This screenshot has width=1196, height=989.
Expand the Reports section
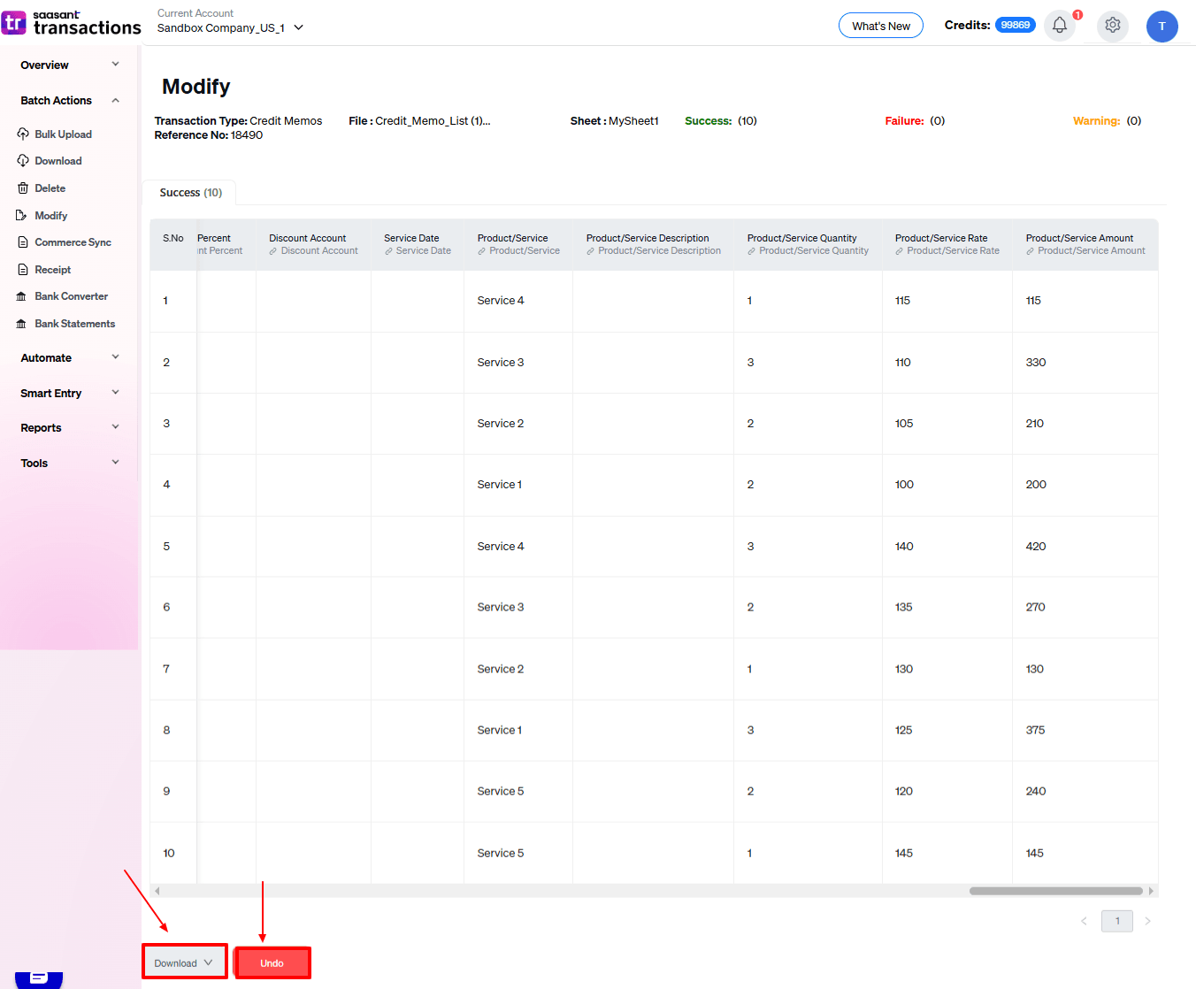click(x=68, y=427)
